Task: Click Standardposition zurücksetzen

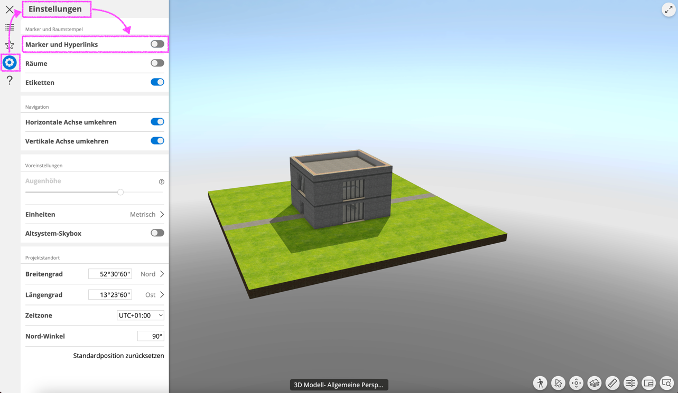Action: tap(118, 356)
